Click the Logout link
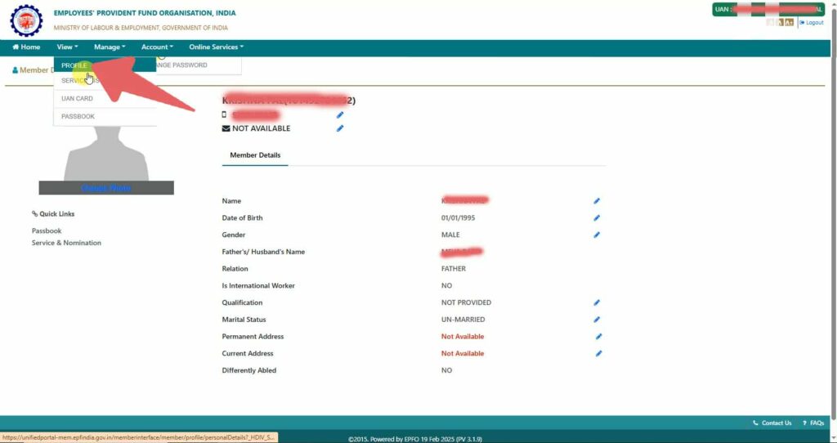837x443 pixels. (812, 22)
